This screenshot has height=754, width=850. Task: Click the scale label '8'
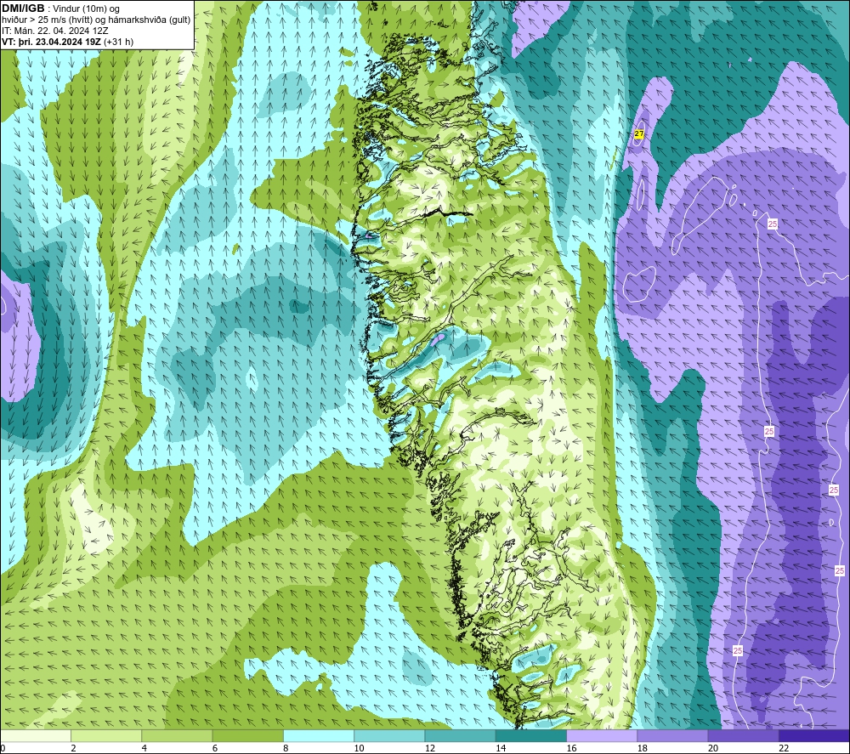pos(286,749)
